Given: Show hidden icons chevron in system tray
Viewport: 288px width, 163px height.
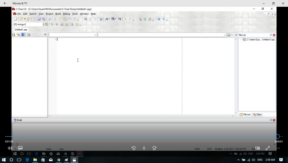Looking at the screenshot, I should click(x=238, y=160).
